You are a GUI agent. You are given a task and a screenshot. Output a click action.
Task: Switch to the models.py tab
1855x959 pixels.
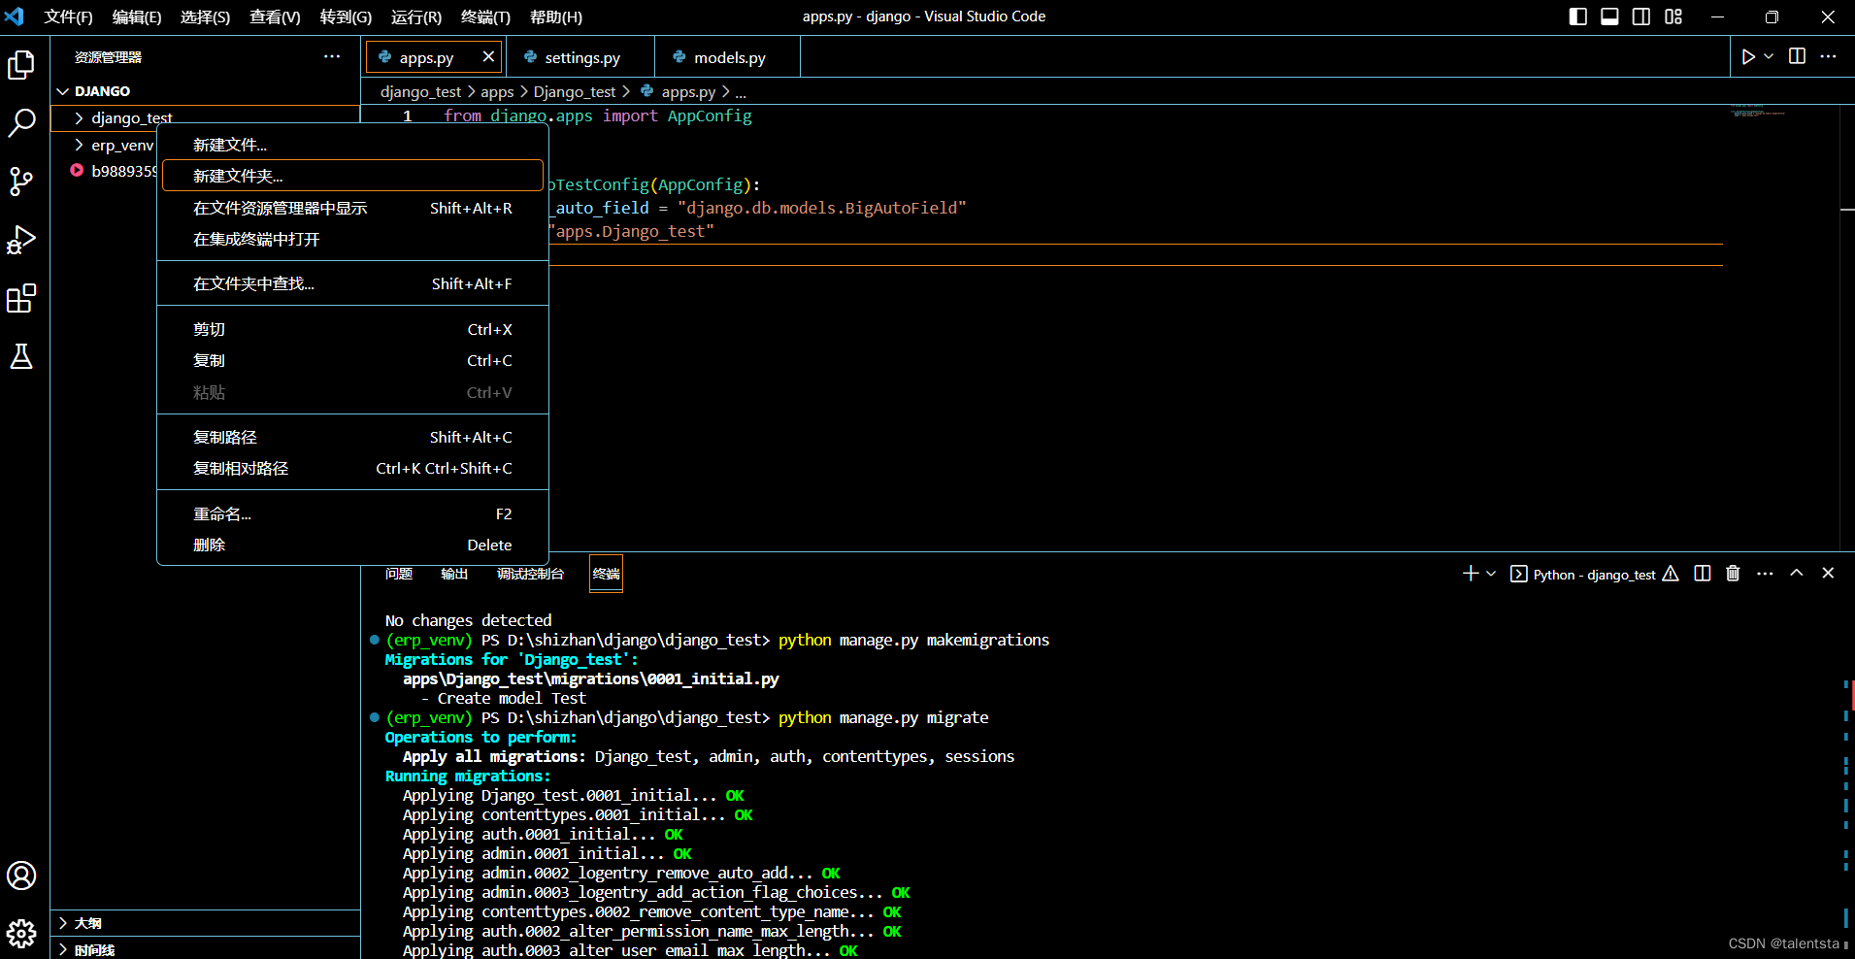[727, 57]
